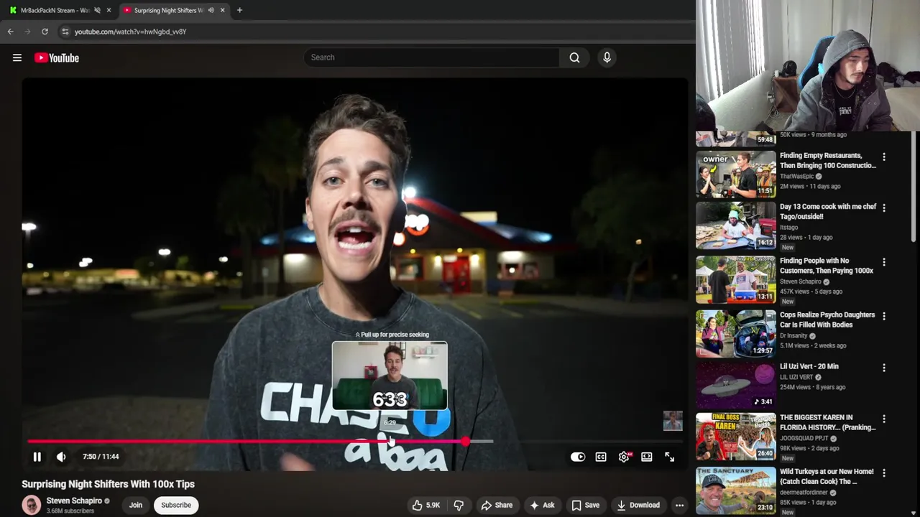Screen dimensions: 920x517
Task: Open the Ask AI button
Action: [541, 506]
